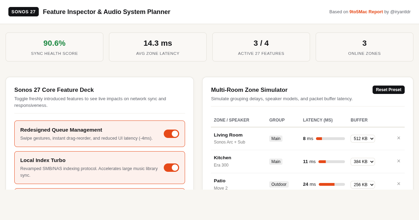Disable the Local Index Turbo switch
Viewport: 419px width, 220px height.
tap(171, 168)
